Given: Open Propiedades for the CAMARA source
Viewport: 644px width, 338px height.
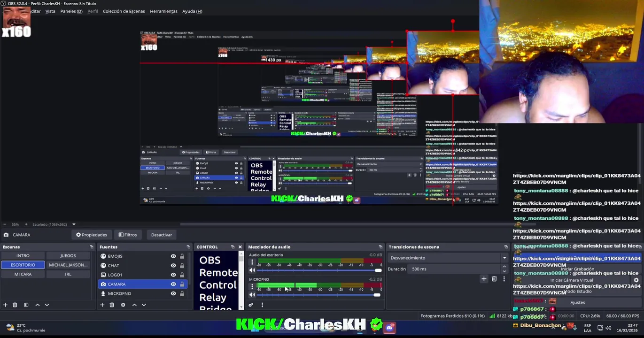Looking at the screenshot, I should tap(92, 235).
